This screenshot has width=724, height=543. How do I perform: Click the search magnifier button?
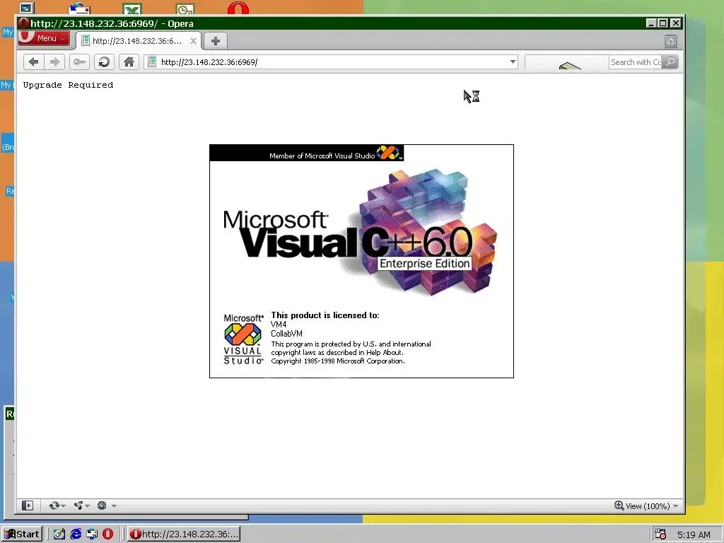point(670,62)
